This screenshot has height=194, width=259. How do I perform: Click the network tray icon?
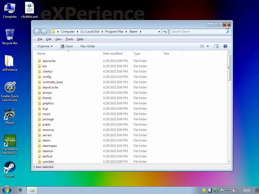[228, 190]
